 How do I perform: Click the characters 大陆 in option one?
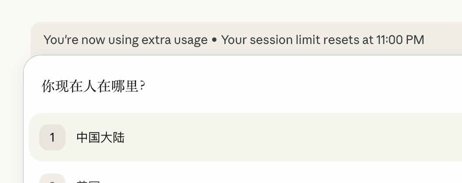(x=113, y=138)
